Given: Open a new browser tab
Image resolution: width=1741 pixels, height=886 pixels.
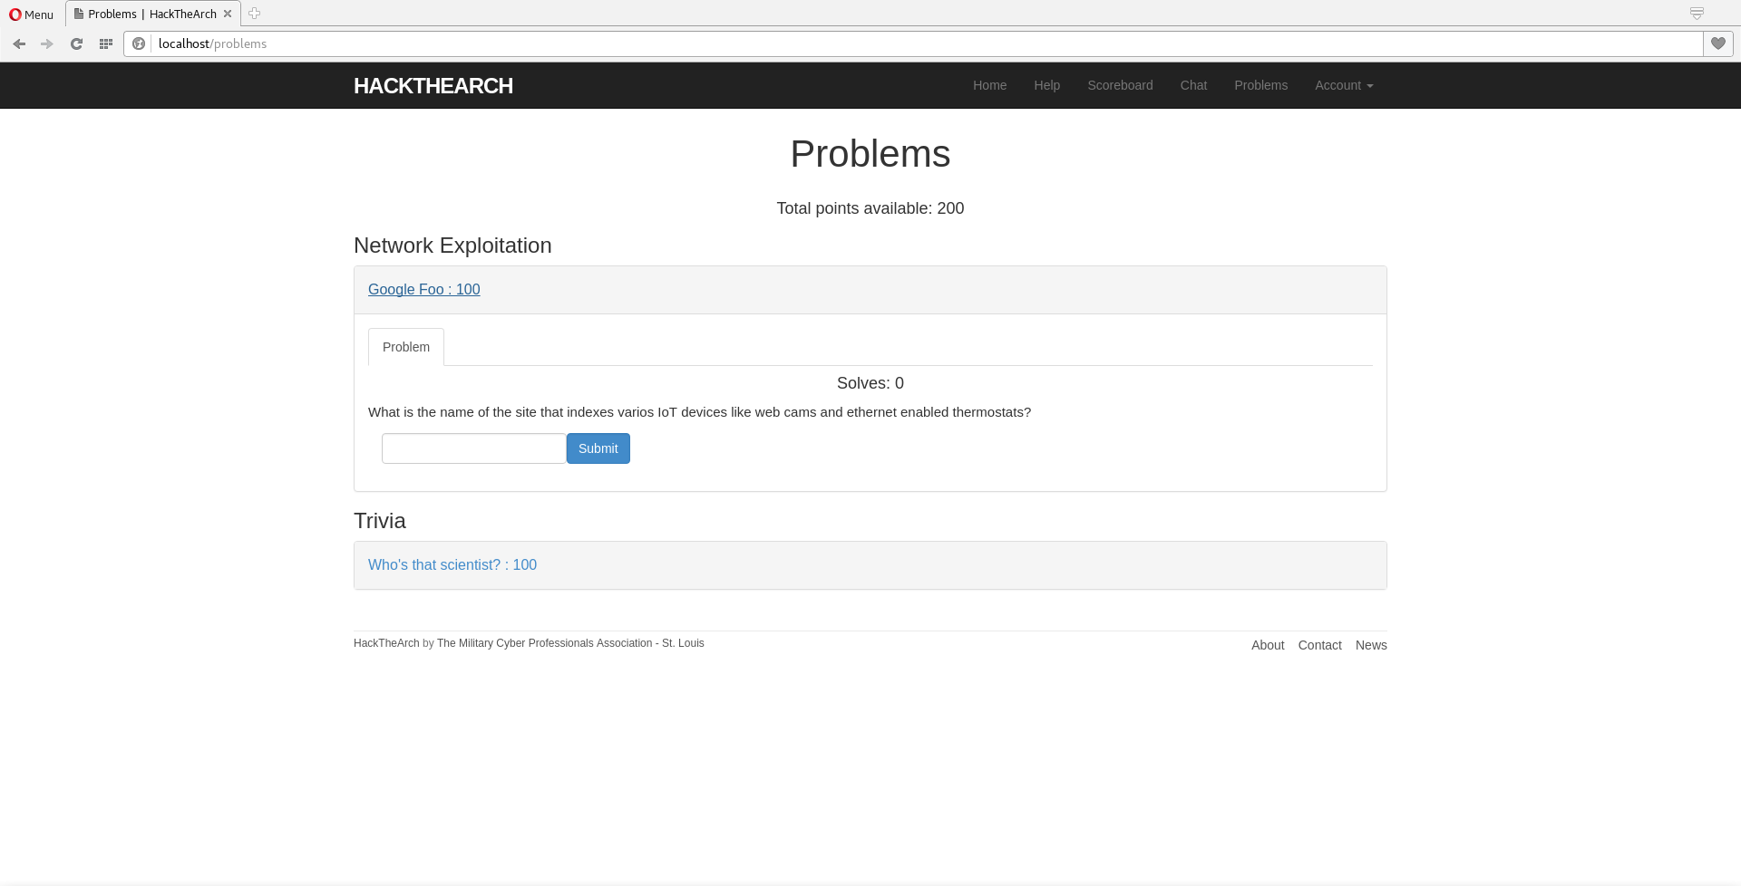Looking at the screenshot, I should [x=255, y=14].
